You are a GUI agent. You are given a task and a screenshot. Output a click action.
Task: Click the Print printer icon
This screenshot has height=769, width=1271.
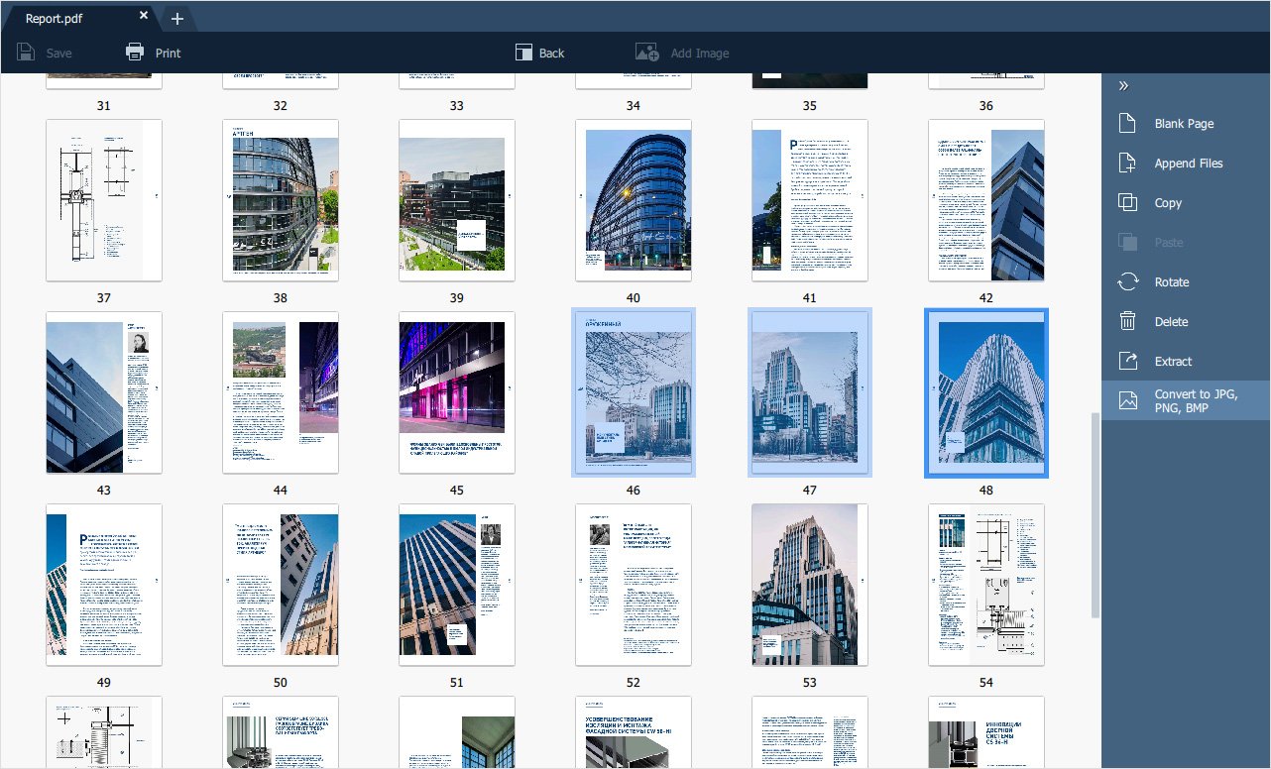(x=135, y=53)
